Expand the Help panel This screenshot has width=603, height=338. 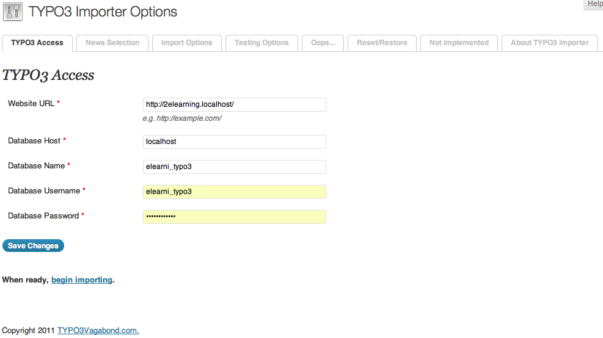594,4
